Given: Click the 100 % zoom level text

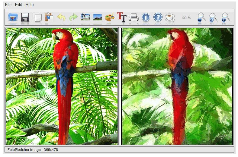Looking at the screenshot, I should pos(186,18).
